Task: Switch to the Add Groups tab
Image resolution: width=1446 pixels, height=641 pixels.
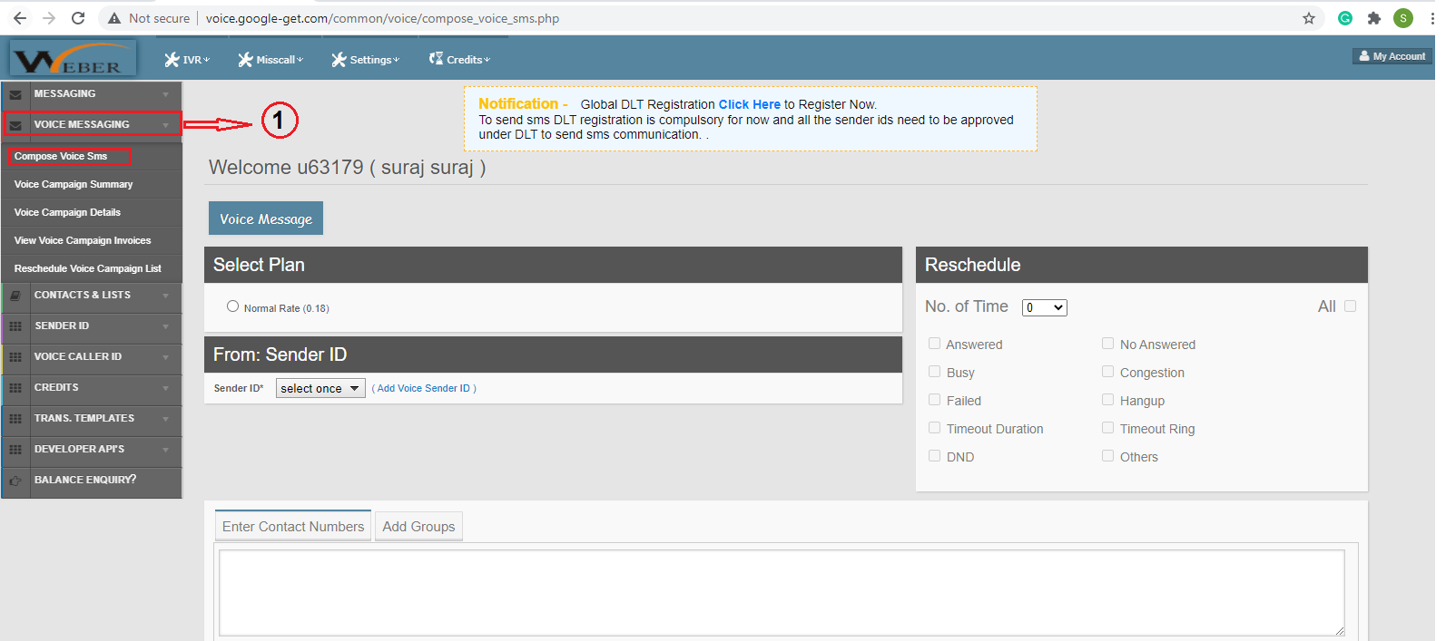Action: pos(418,527)
